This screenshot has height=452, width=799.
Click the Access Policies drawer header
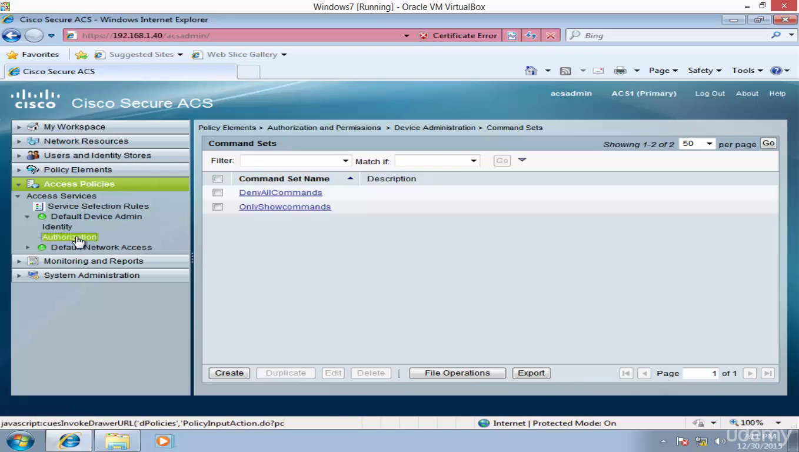click(101, 184)
